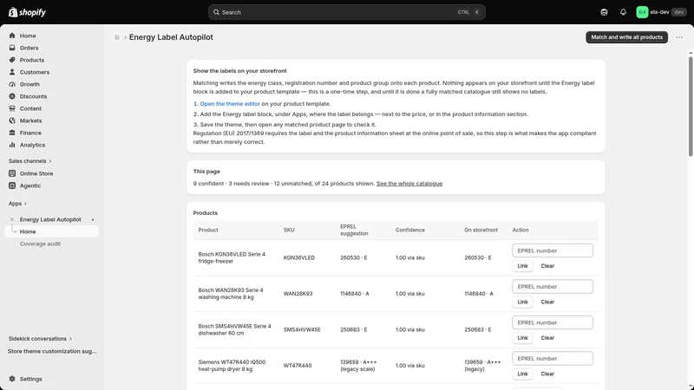
Task: Expand Sales channels section
Action: click(x=30, y=161)
